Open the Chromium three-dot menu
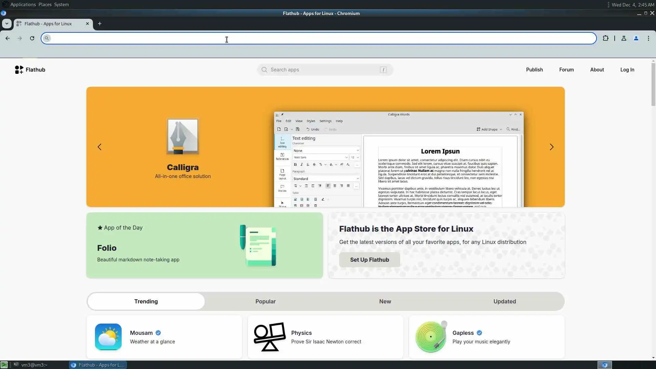This screenshot has height=369, width=656. (x=648, y=38)
